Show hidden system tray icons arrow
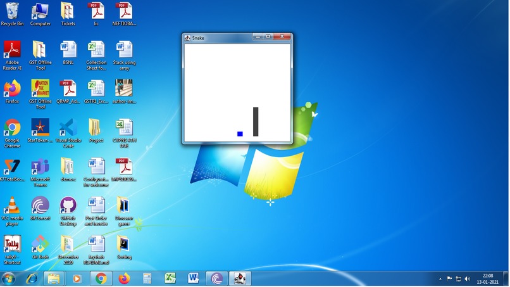 [x=440, y=279]
